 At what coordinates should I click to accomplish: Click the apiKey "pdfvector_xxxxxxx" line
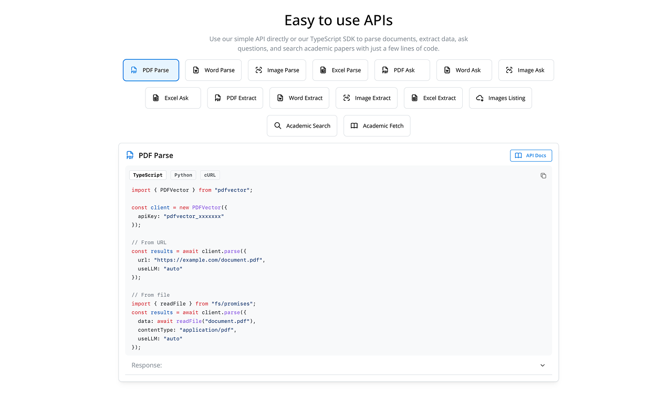tap(181, 216)
